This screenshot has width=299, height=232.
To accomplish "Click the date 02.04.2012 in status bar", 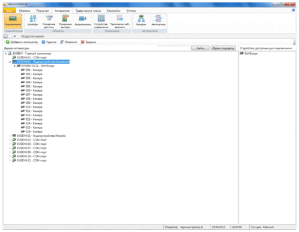I will [x=218, y=227].
